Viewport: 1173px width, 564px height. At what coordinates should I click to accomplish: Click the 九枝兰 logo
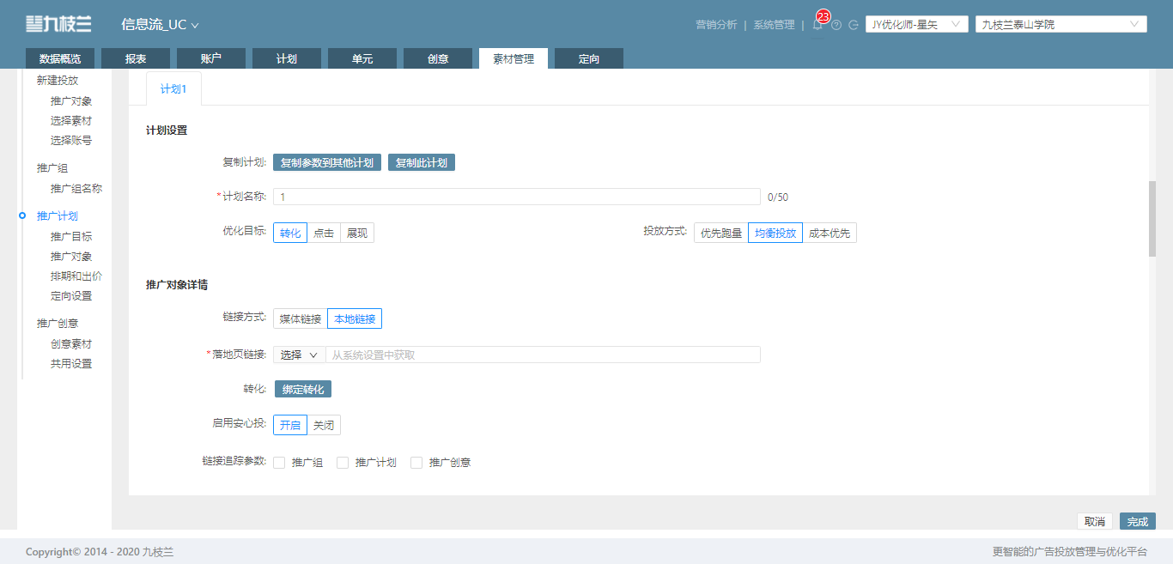coord(58,24)
